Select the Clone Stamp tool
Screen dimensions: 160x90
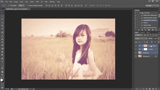point(2,39)
